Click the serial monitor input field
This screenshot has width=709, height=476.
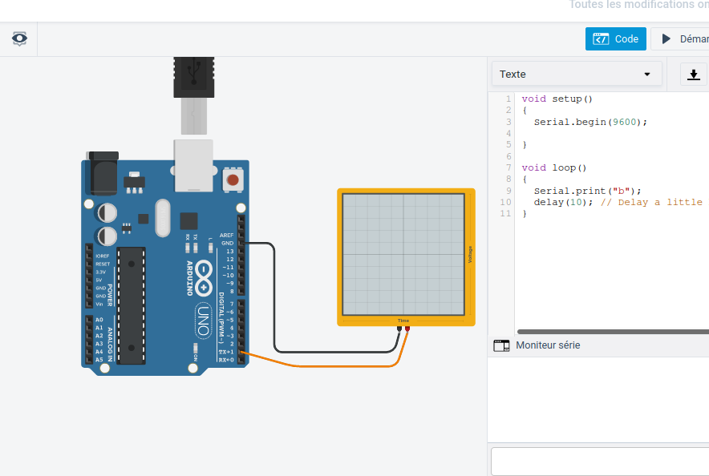click(x=599, y=462)
